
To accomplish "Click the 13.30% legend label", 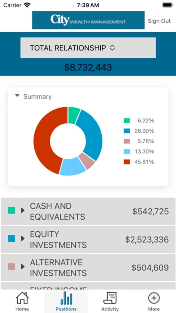I will click(144, 152).
